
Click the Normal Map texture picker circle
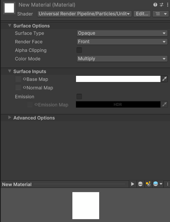click(x=25, y=87)
